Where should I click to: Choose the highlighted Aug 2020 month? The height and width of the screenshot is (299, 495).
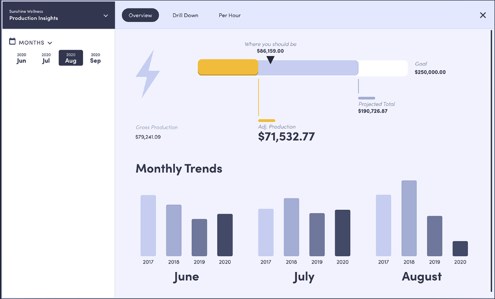pyautogui.click(x=71, y=58)
